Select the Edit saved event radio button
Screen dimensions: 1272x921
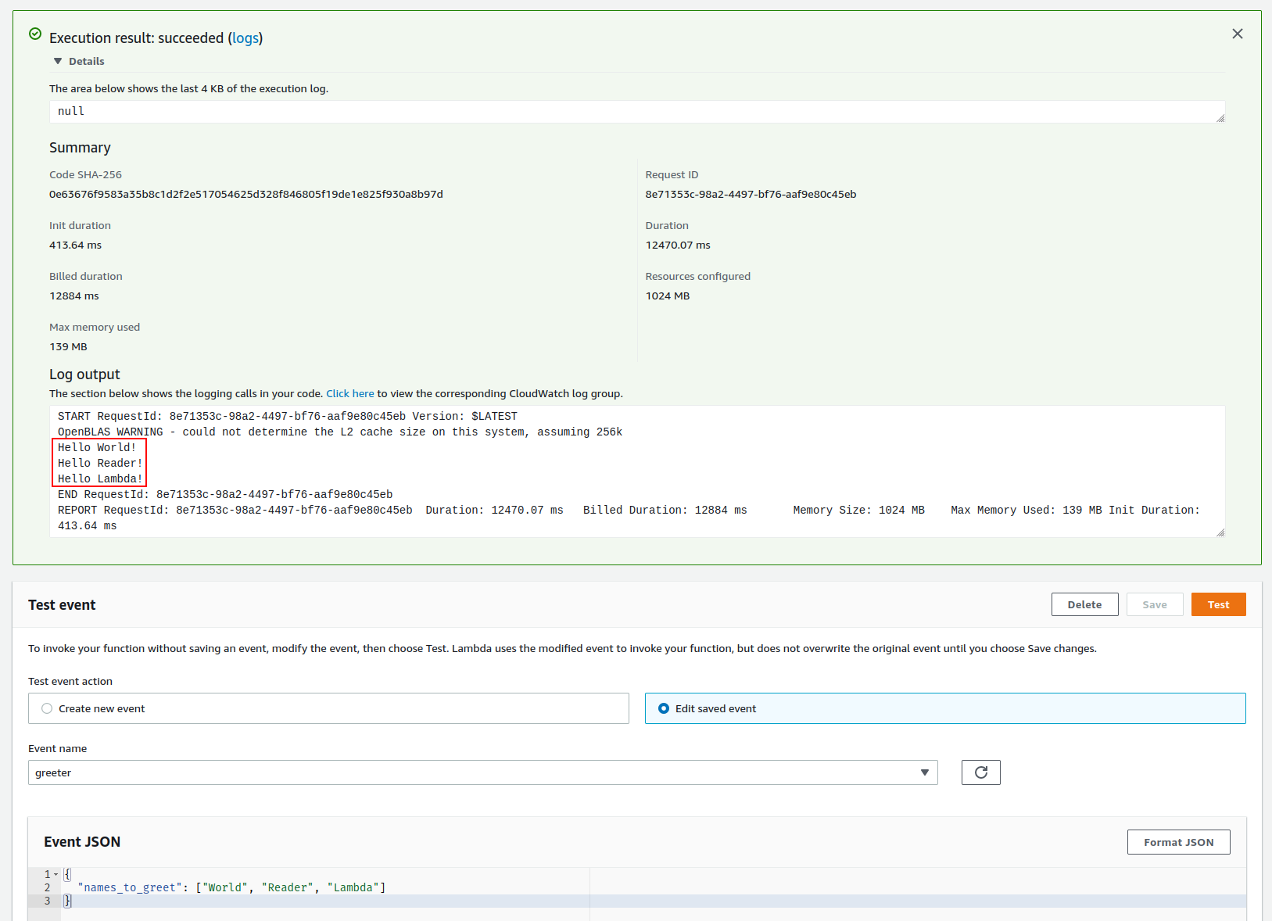tap(664, 708)
